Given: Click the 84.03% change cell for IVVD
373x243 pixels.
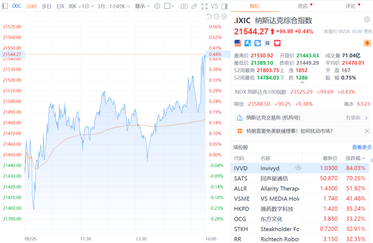Looking at the screenshot, I should point(356,168).
